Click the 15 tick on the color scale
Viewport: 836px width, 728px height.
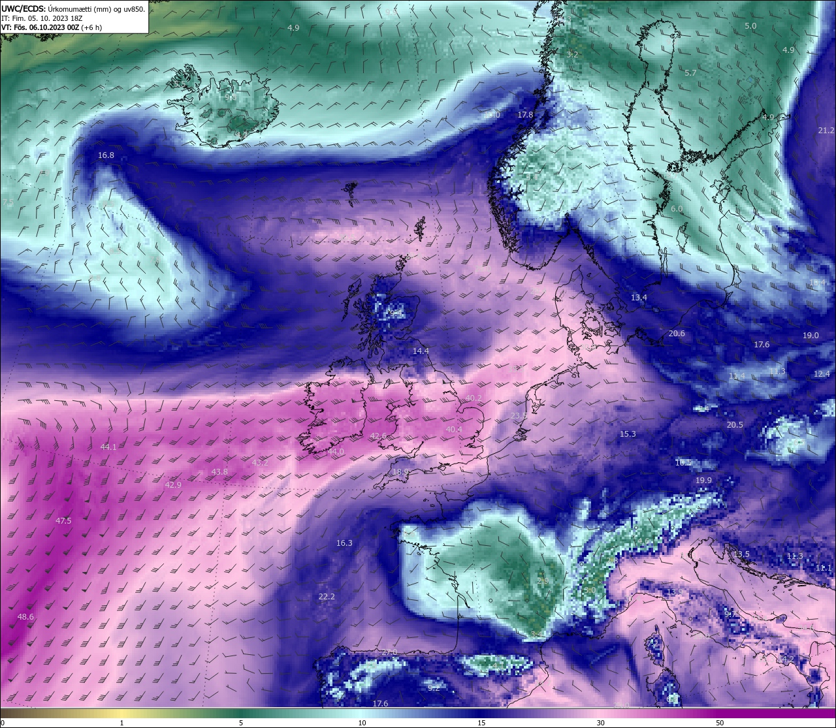tap(481, 723)
